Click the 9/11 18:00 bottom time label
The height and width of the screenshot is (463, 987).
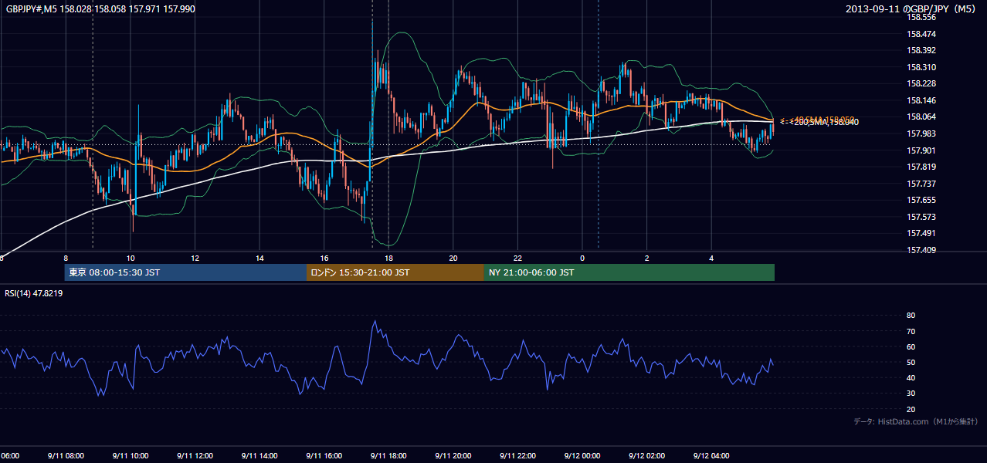click(388, 456)
